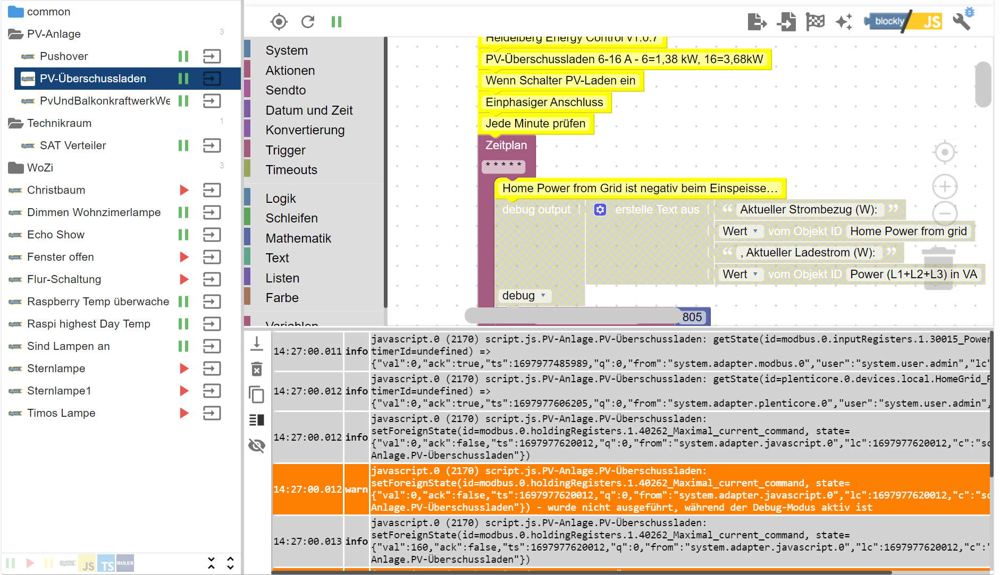Open Pushover script log output icon
This screenshot has height=575, width=1000.
[x=212, y=56]
